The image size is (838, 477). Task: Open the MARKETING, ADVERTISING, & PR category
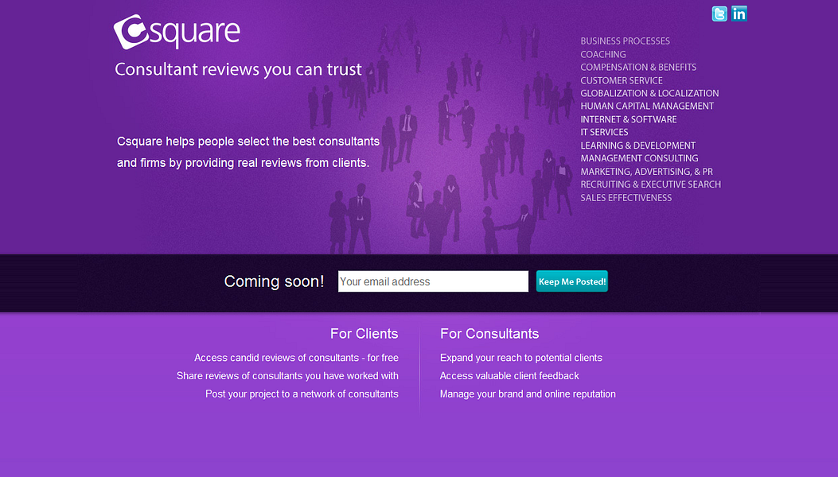(645, 171)
